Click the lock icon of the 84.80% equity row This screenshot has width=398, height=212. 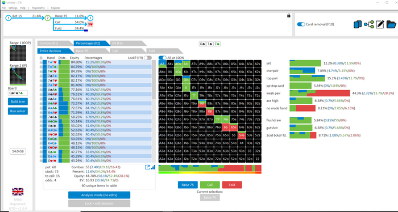coord(41,62)
